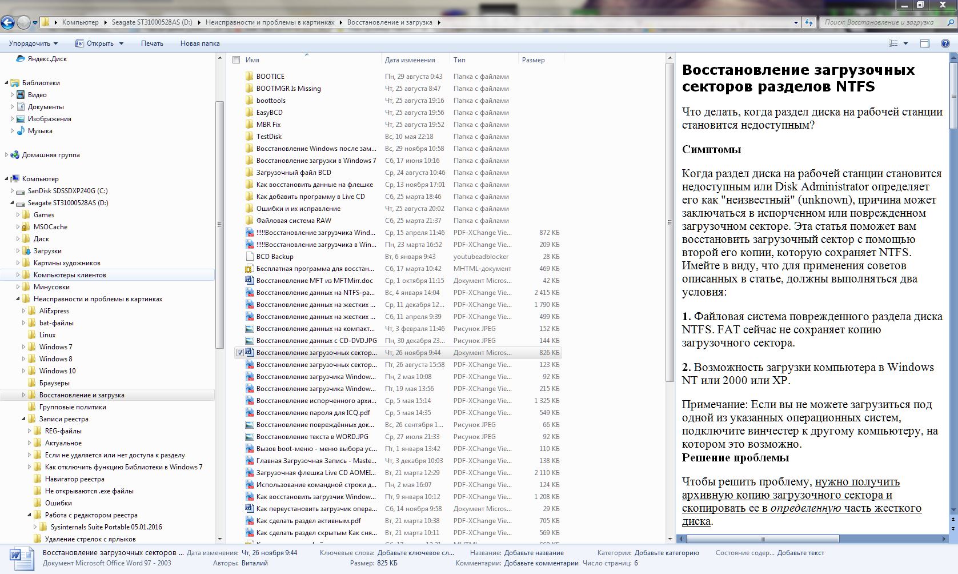Viewport: 958px width, 574px height.
Task: Change view using the view icon
Action: click(x=893, y=43)
